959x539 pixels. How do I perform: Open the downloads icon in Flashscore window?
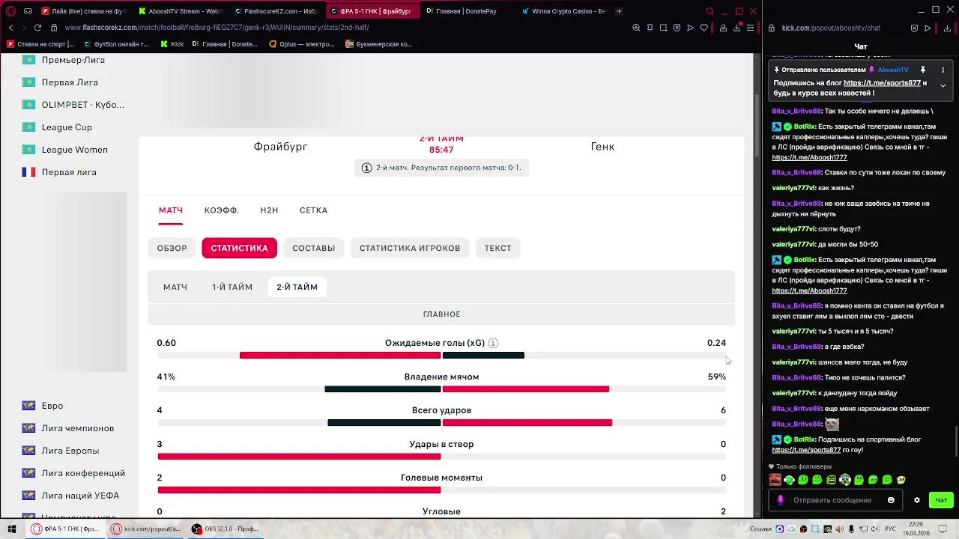[x=737, y=28]
